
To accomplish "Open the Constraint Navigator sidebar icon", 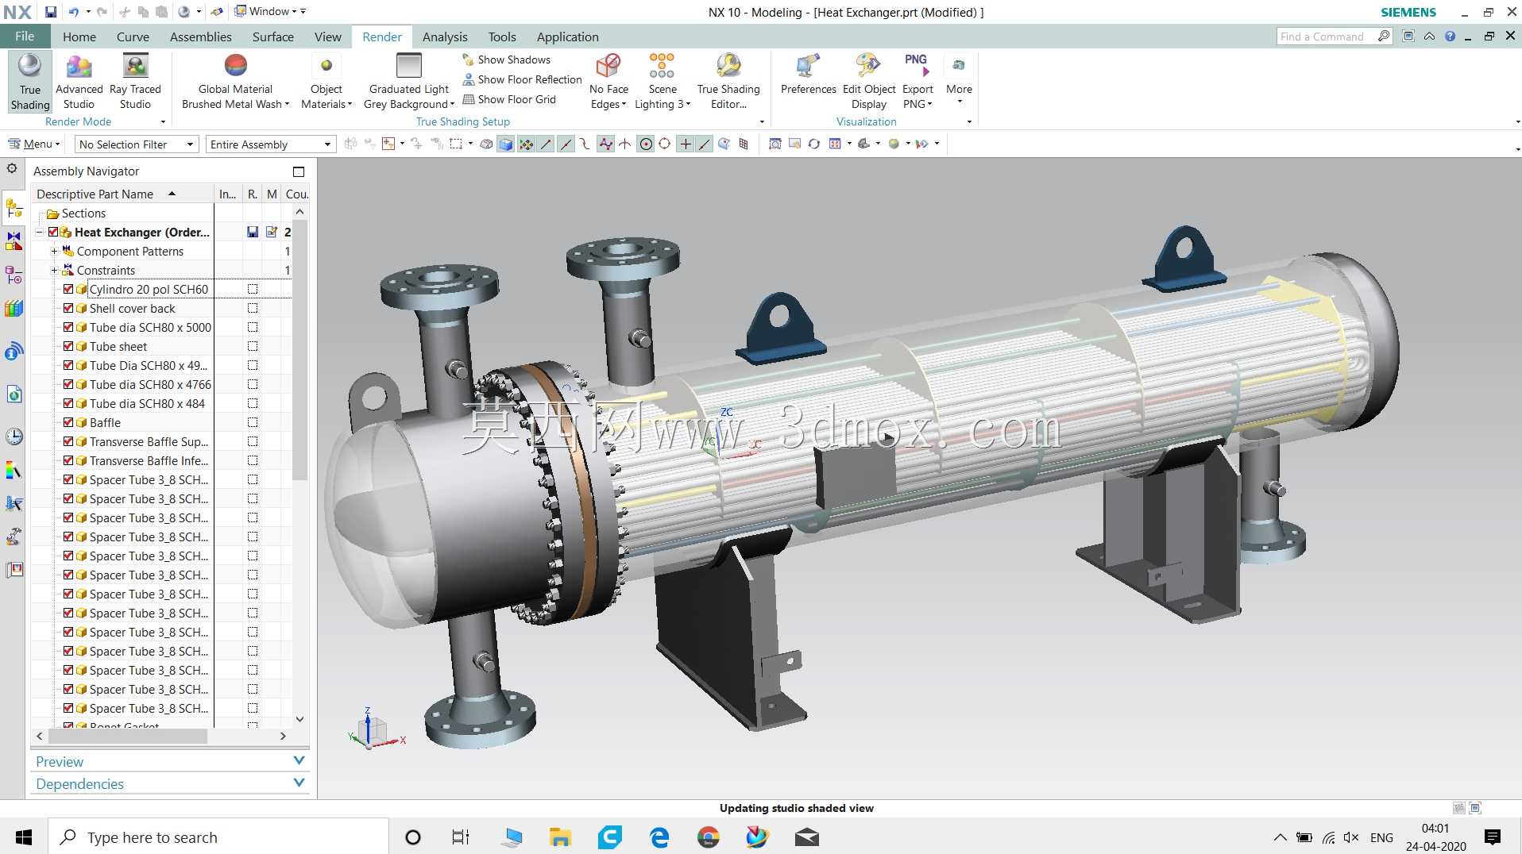I will tap(14, 240).
